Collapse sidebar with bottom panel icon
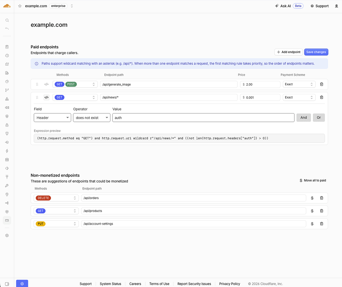Screen dimensions: 342x287 coord(7,284)
